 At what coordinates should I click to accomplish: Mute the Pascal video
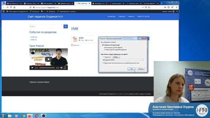point(61,68)
